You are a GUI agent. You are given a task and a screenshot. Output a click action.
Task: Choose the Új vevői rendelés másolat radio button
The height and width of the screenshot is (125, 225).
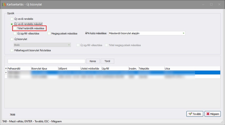11,24
